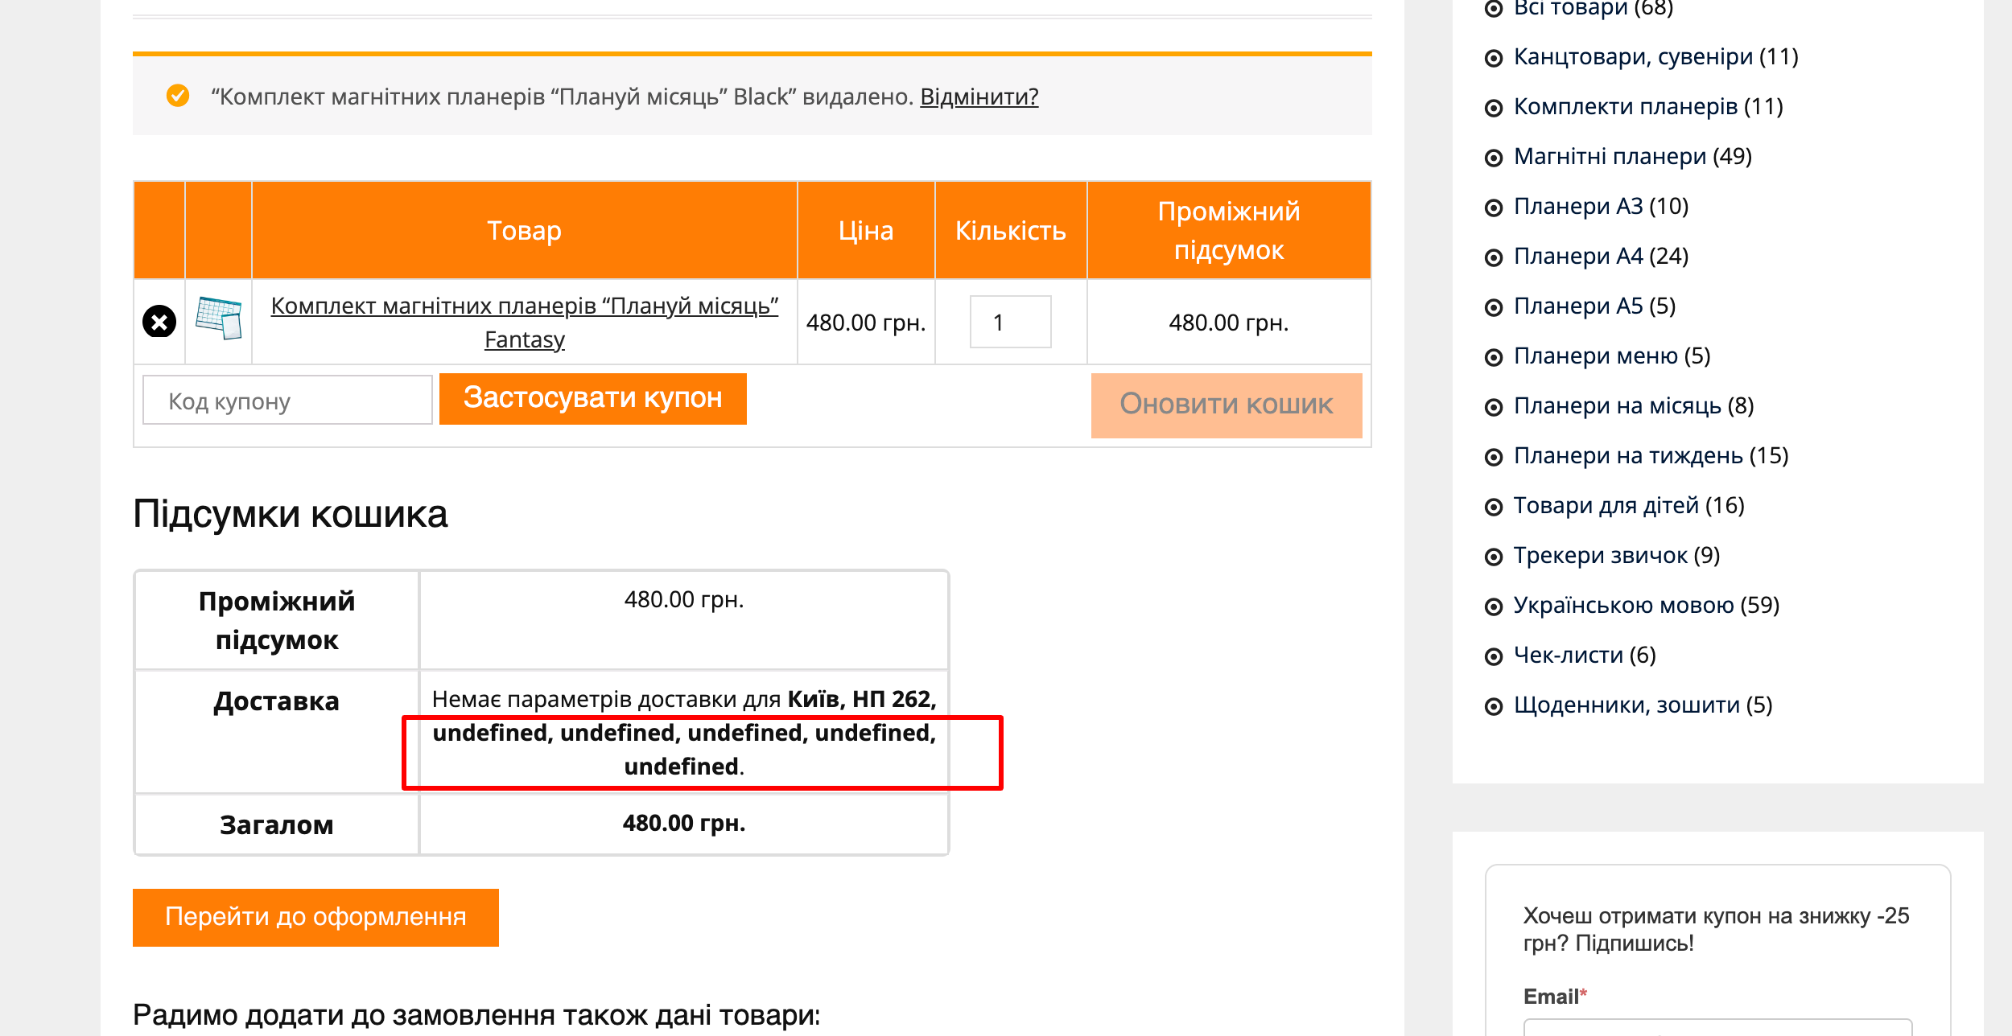The width and height of the screenshot is (2012, 1036).
Task: Click bullet icon beside Планери на тиждень
Action: [1494, 458]
